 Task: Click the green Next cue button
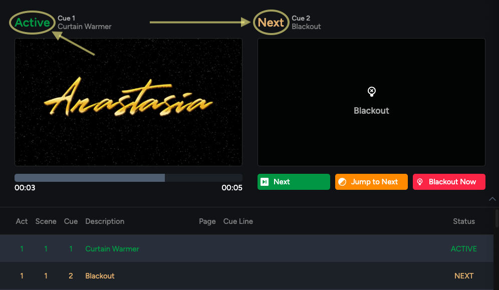click(x=294, y=182)
